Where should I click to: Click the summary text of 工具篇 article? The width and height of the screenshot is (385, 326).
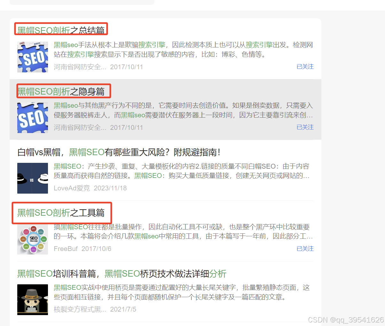pyautogui.click(x=183, y=232)
